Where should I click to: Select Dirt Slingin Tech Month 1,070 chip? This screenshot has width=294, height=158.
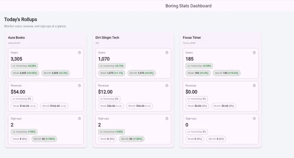(141, 73)
